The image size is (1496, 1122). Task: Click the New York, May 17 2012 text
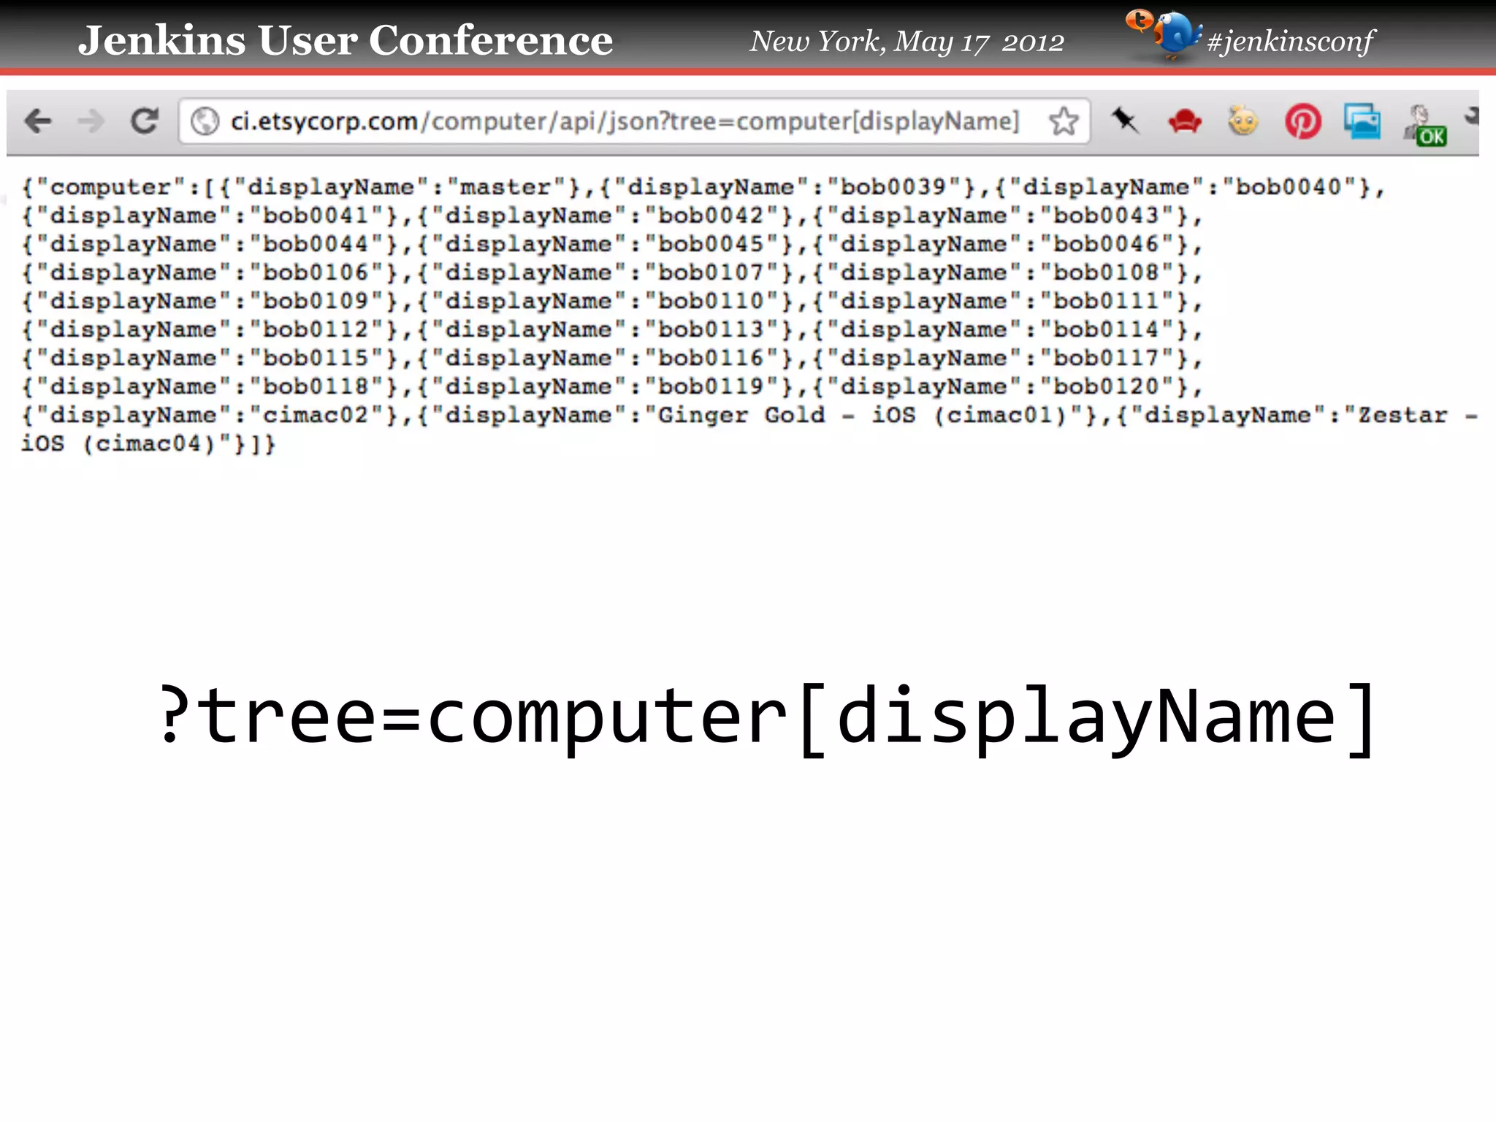[x=907, y=42]
